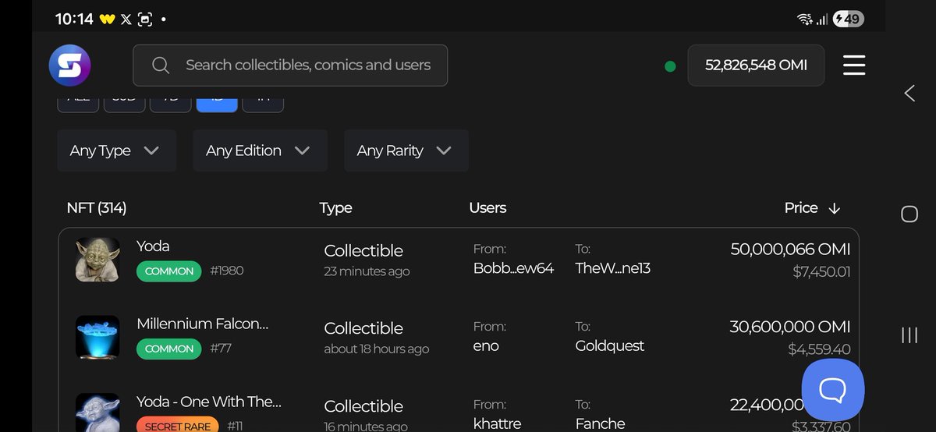Viewport: 936px width, 432px height.
Task: Open seller eno profile
Action: [x=486, y=346]
